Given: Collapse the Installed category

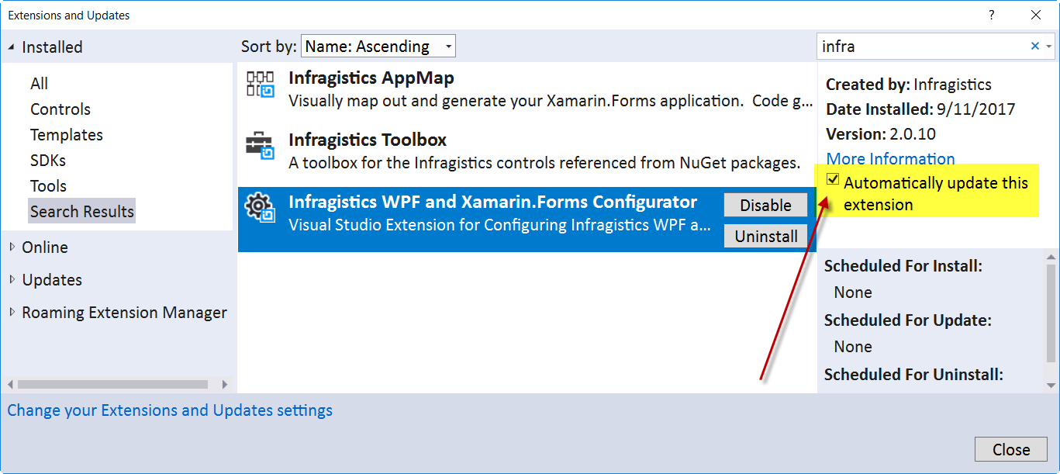Looking at the screenshot, I should (x=12, y=47).
